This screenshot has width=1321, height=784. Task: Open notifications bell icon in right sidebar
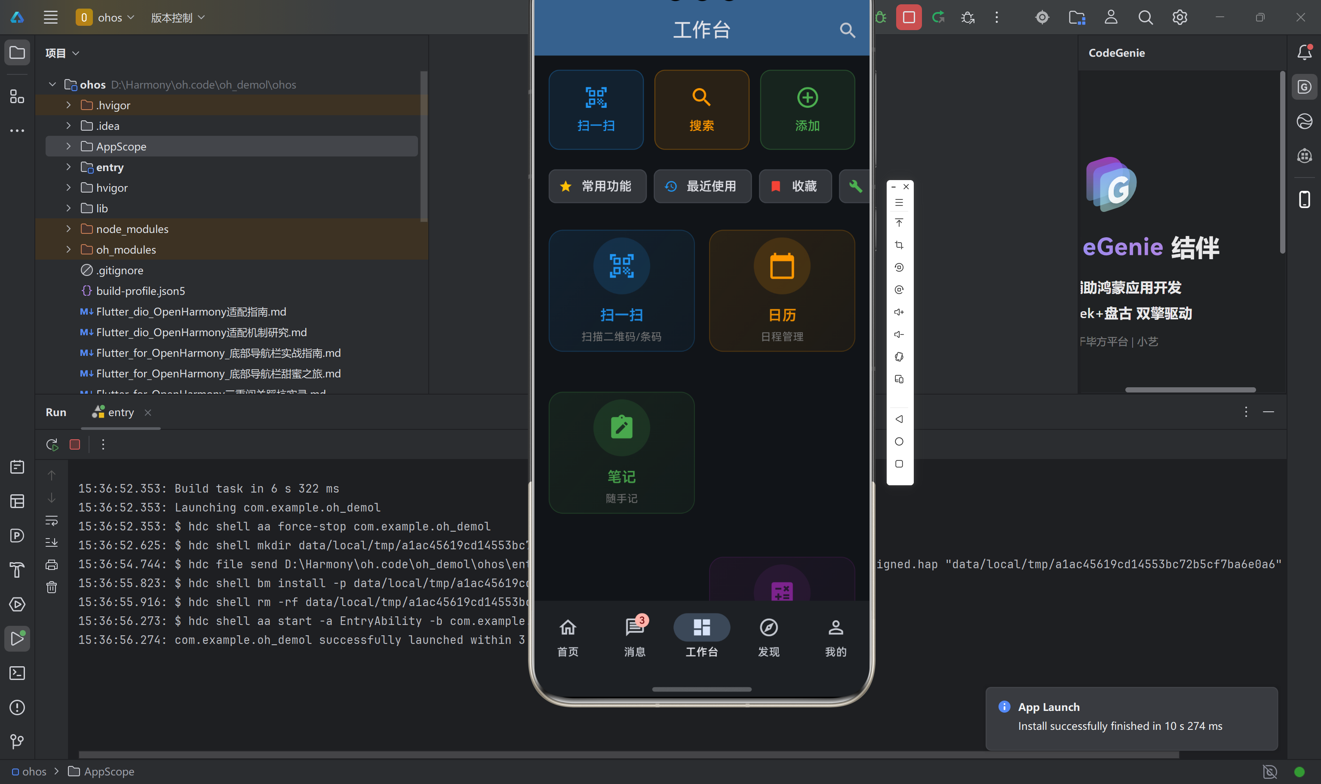coord(1304,52)
